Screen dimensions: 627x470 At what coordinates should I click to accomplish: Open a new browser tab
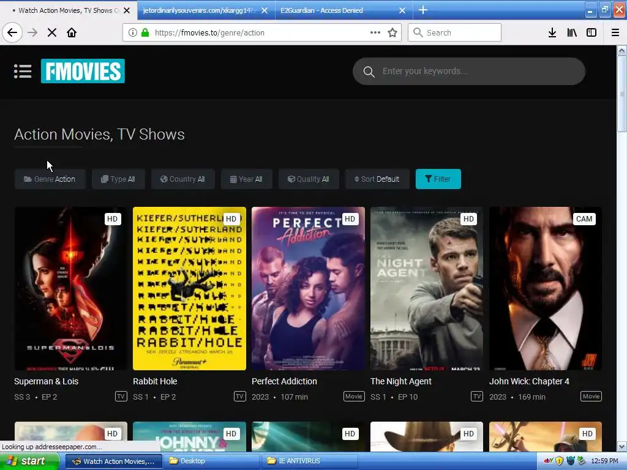tap(422, 10)
